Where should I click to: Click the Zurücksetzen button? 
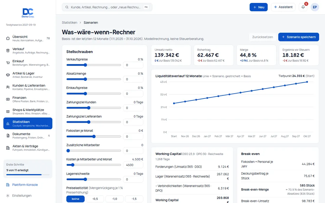click(x=262, y=37)
